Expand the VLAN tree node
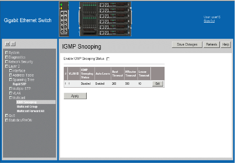 pos(11,93)
